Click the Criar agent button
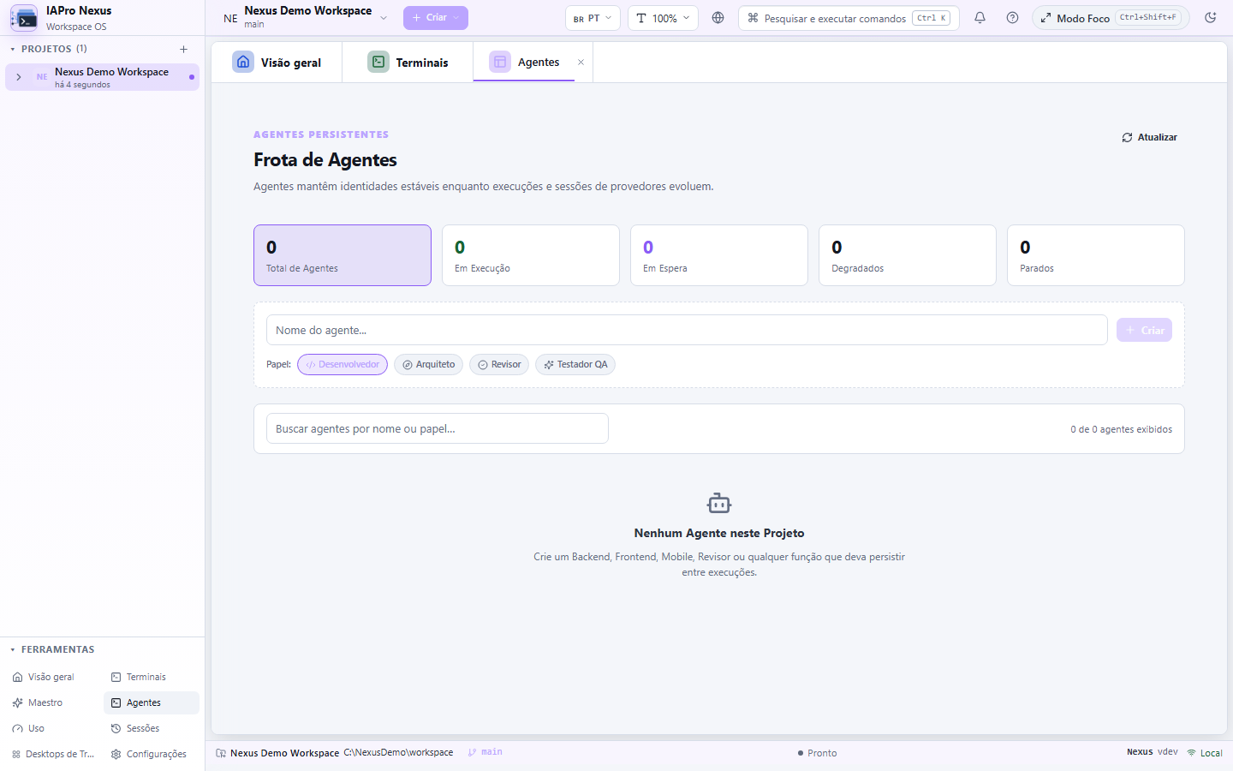Screen dimensions: 1233x771 pyautogui.click(x=1144, y=330)
